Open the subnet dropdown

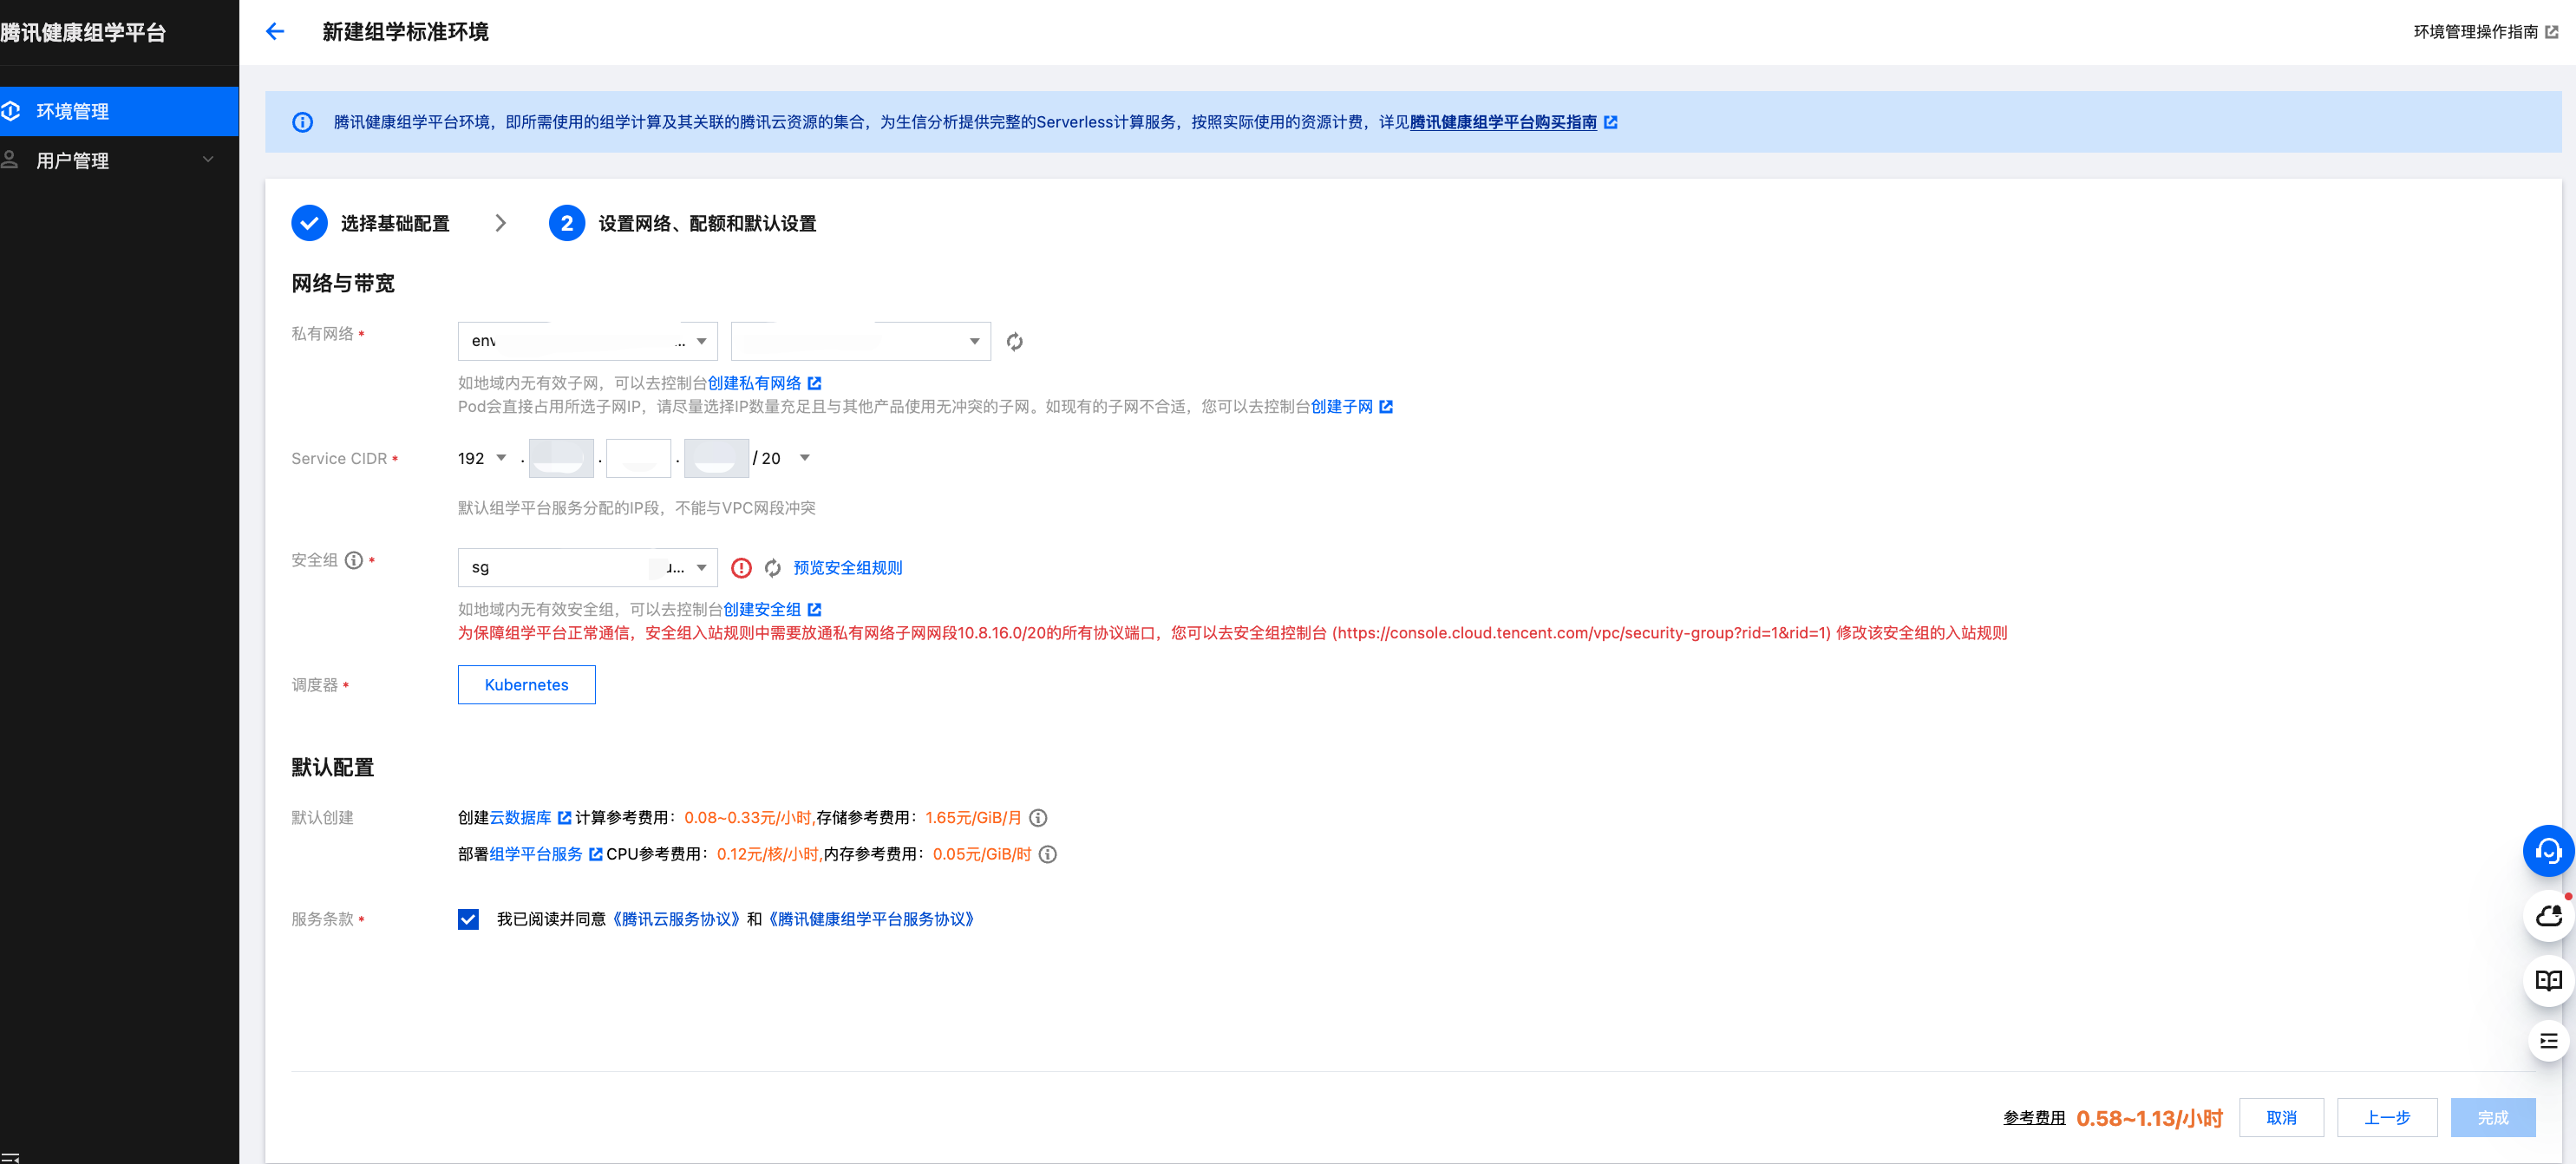click(860, 341)
